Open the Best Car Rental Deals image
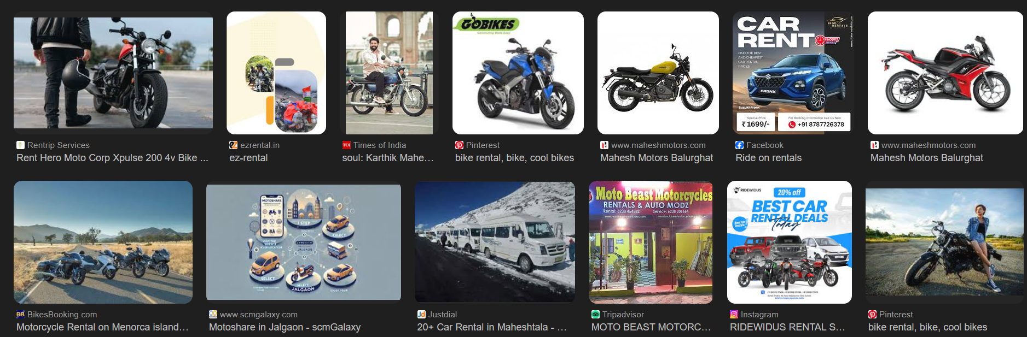This screenshot has width=1027, height=337. [790, 242]
